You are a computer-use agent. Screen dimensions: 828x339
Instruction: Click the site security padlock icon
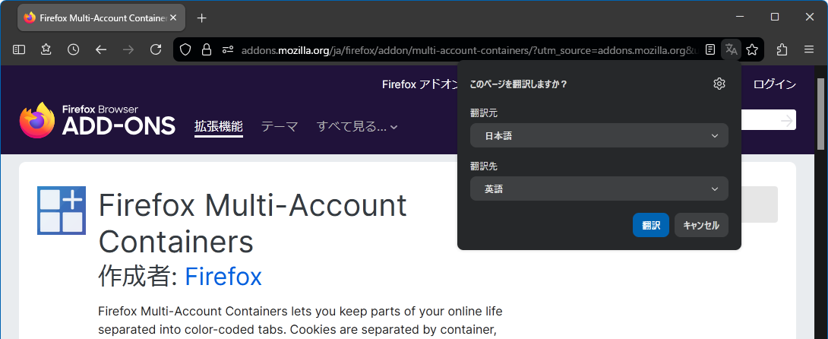pos(206,49)
